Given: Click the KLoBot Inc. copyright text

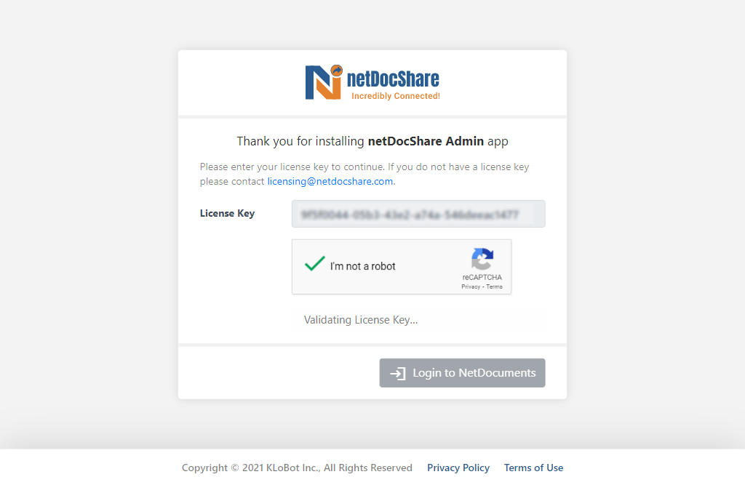Looking at the screenshot, I should click(x=297, y=468).
